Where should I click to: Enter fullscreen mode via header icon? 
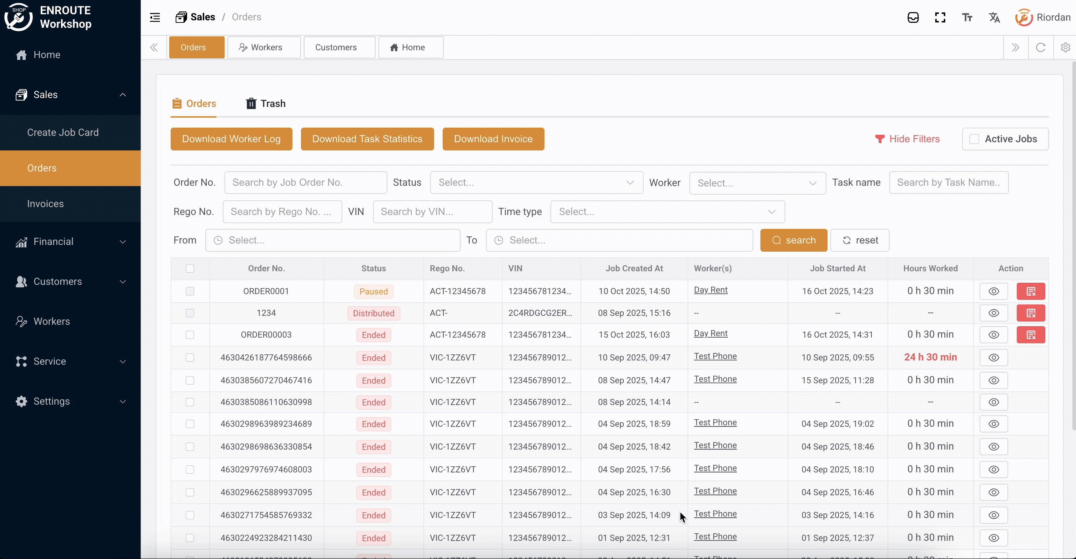(x=940, y=17)
